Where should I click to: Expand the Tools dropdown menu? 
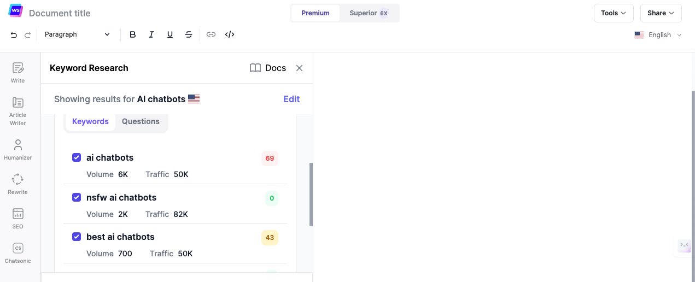614,13
